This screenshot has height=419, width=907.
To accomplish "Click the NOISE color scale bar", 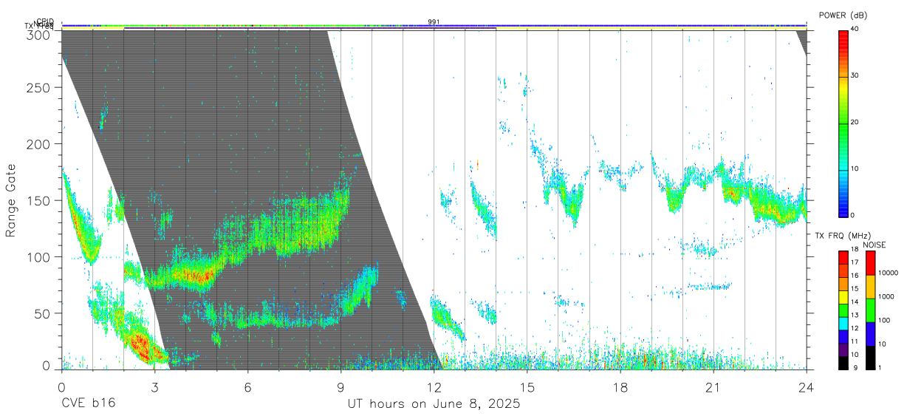I will tap(870, 309).
